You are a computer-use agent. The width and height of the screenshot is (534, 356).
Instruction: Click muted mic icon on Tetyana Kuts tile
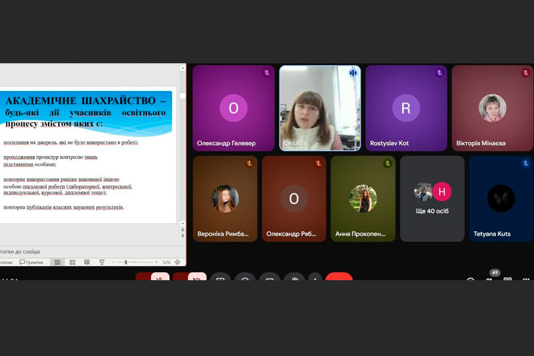pyautogui.click(x=526, y=164)
